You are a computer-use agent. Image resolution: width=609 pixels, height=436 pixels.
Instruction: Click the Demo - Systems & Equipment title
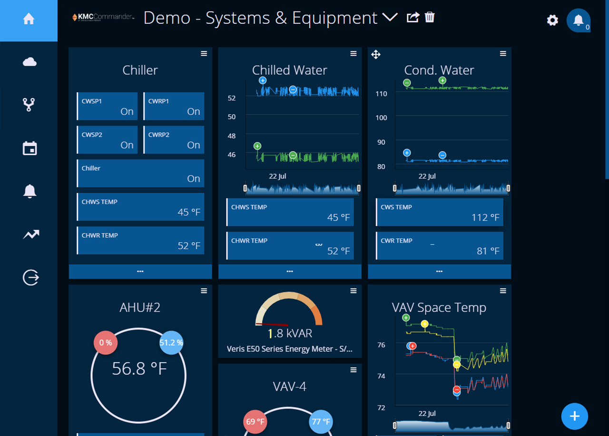(260, 18)
